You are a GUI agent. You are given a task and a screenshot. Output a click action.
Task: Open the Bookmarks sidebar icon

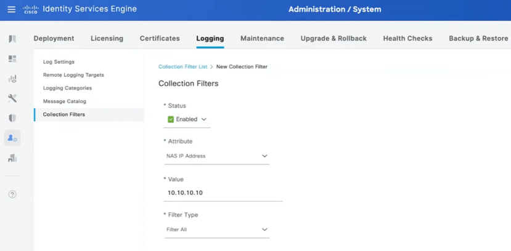12,39
